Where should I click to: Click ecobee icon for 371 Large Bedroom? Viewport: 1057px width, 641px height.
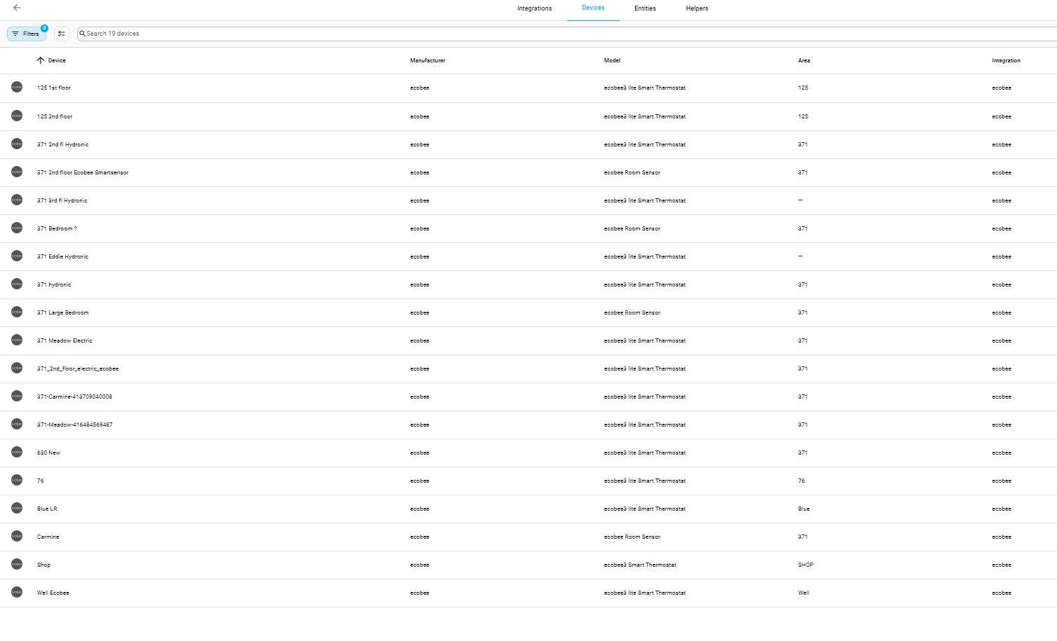click(x=17, y=312)
